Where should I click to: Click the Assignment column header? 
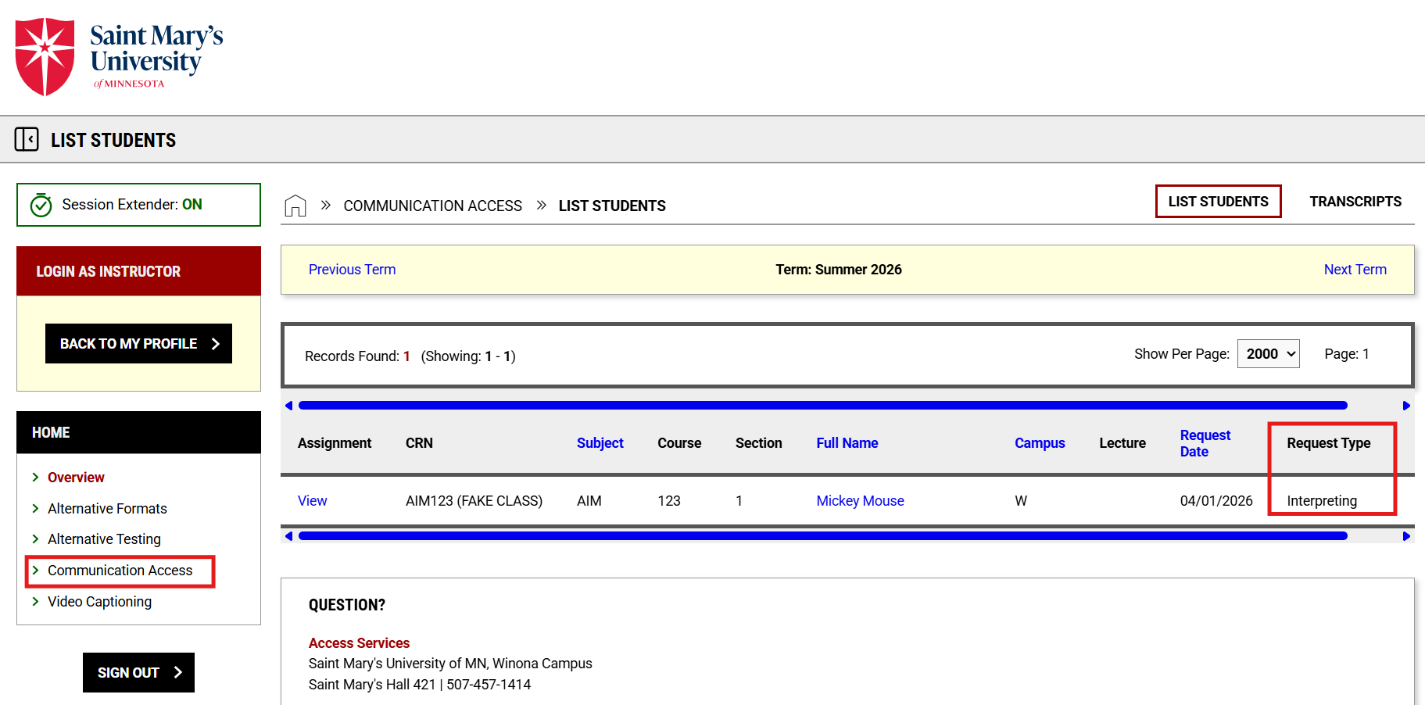335,443
